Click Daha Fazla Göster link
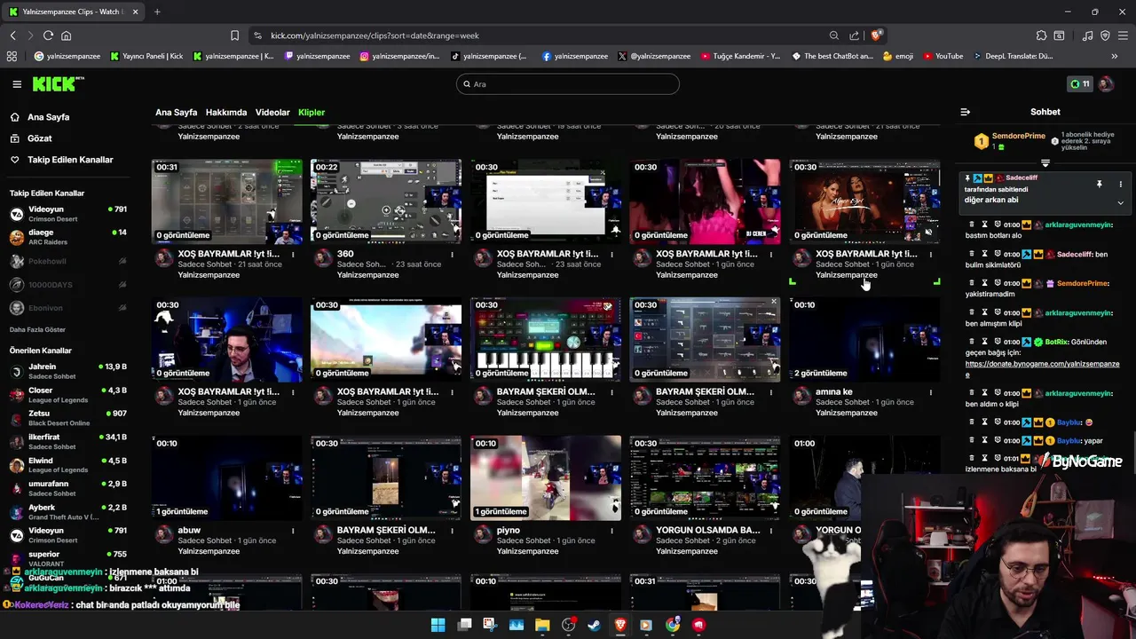 pyautogui.click(x=37, y=329)
